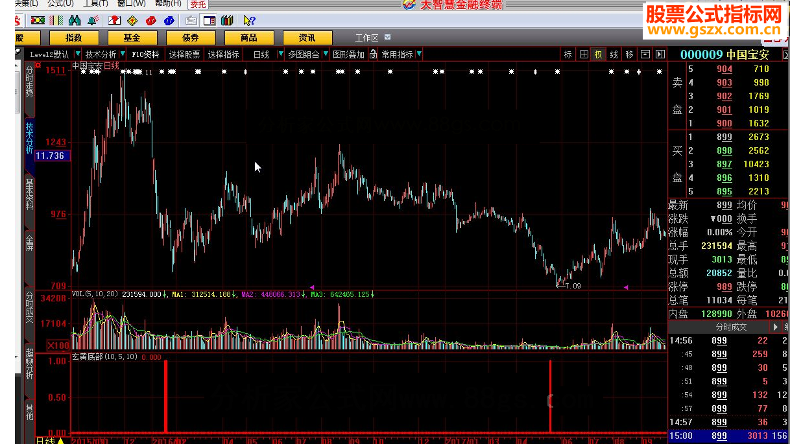Image resolution: width=790 pixels, height=444 pixels.
Task: Click the yellow diamond toolbar icon
Action: tap(133, 21)
